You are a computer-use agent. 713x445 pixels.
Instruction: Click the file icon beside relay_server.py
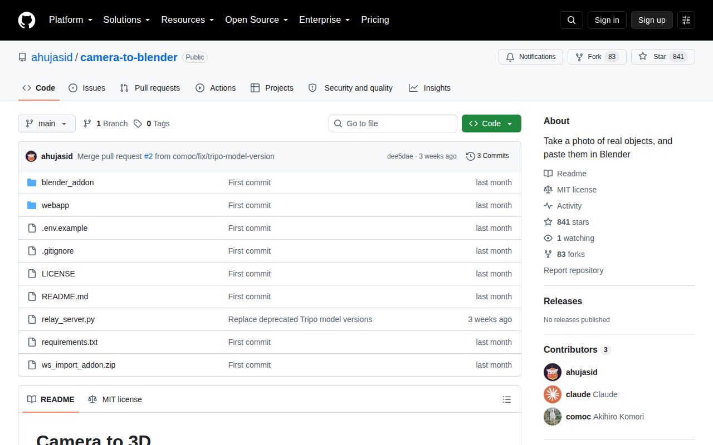(x=32, y=319)
